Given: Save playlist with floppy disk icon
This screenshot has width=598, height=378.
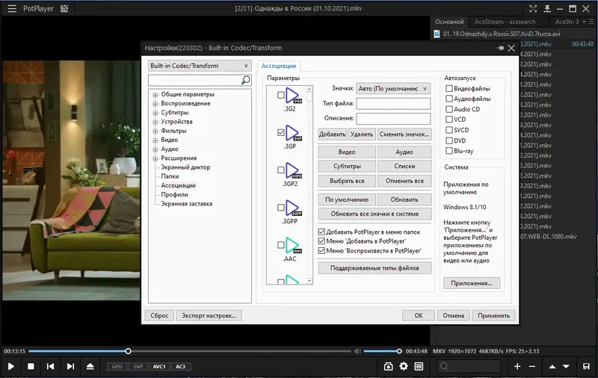Looking at the screenshot, I should click(x=586, y=366).
